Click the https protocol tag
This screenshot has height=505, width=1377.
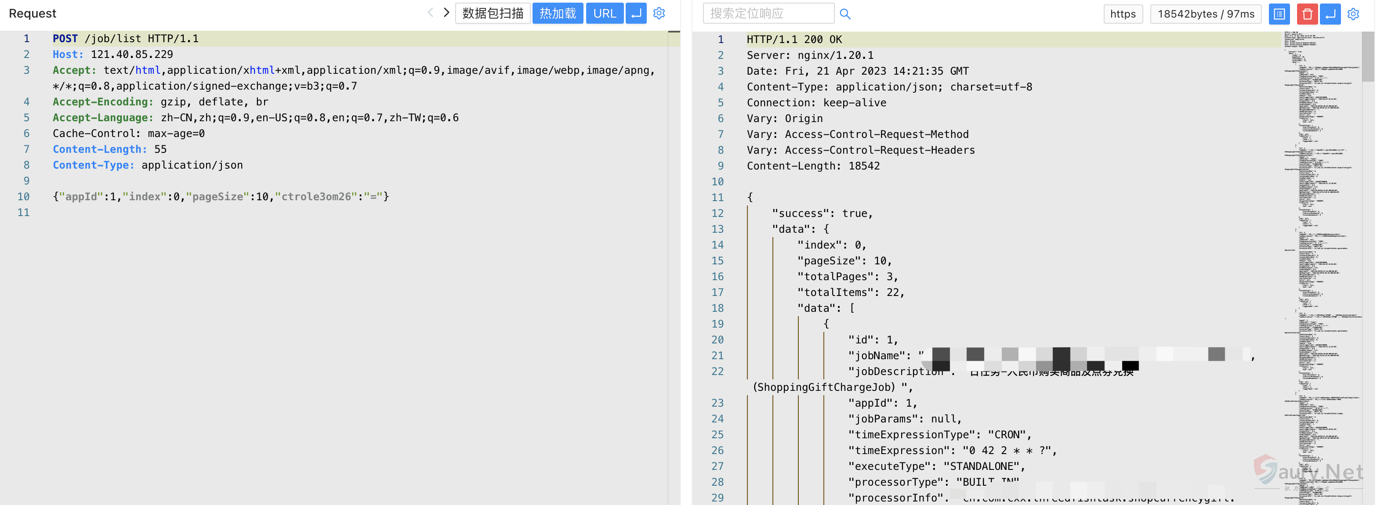click(1123, 14)
